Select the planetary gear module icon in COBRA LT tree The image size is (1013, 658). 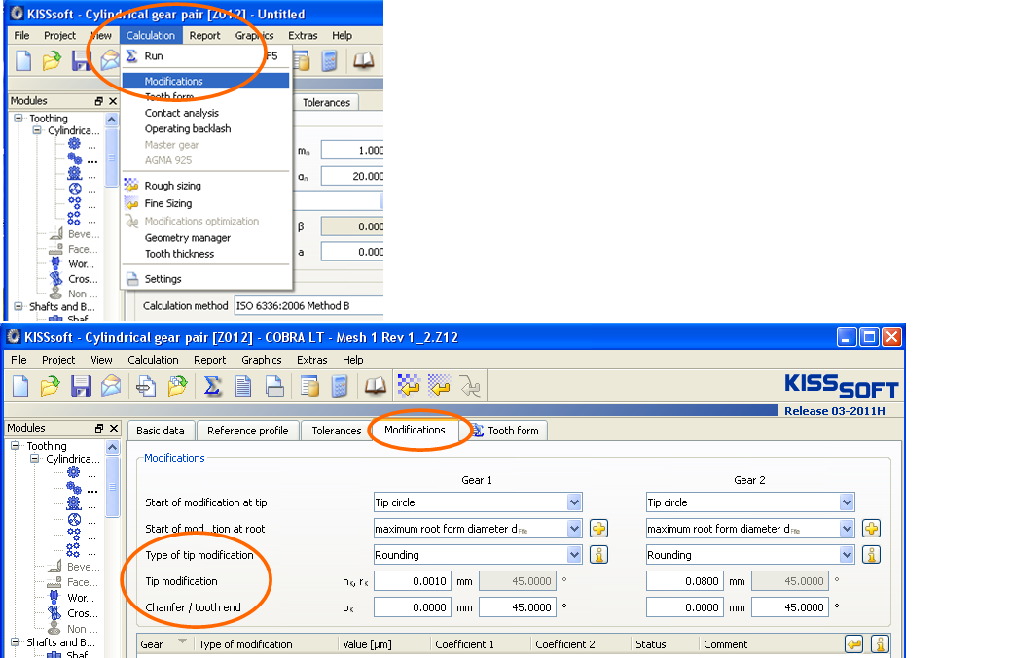point(74,519)
